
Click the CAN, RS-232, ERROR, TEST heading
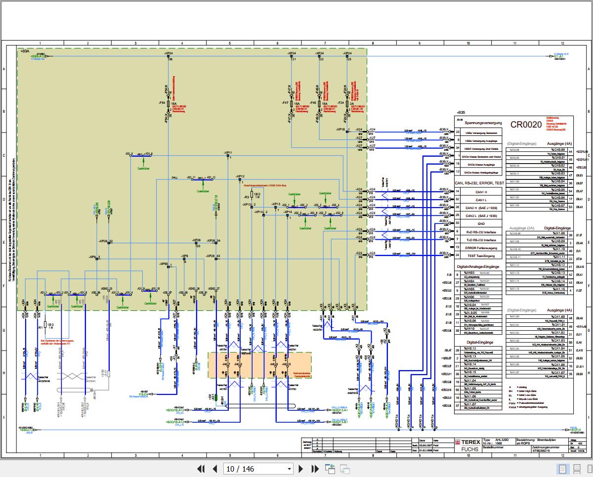coord(480,183)
